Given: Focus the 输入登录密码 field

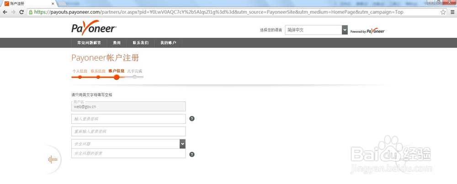Looking at the screenshot, I should point(128,118).
